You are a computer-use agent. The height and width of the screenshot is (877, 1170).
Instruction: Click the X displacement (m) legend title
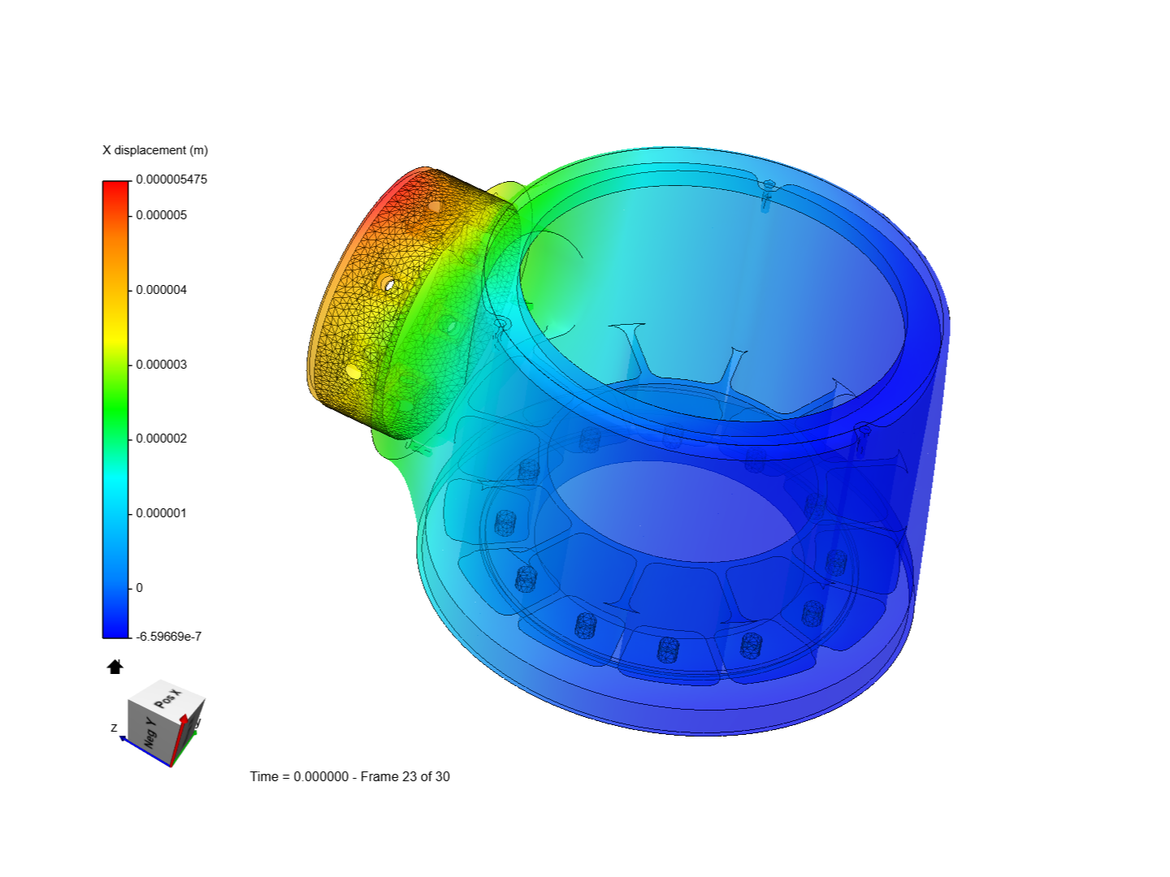[155, 150]
